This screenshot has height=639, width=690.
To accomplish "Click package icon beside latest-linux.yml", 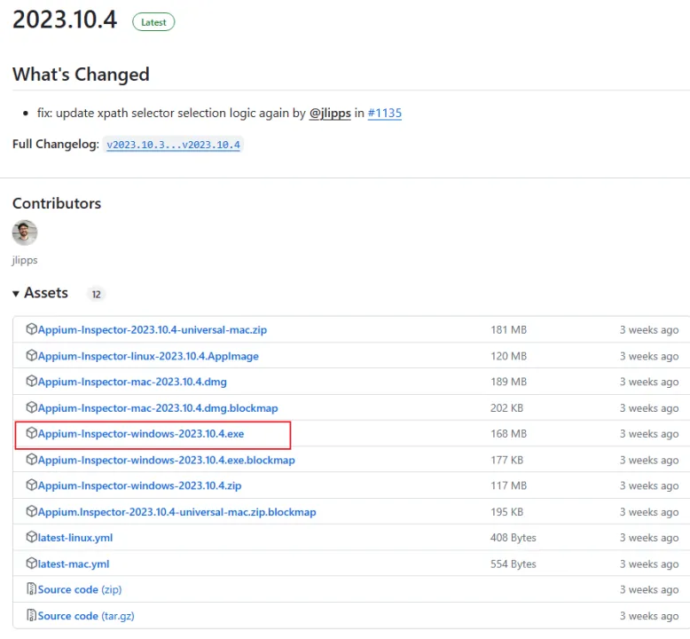I will 32,538.
